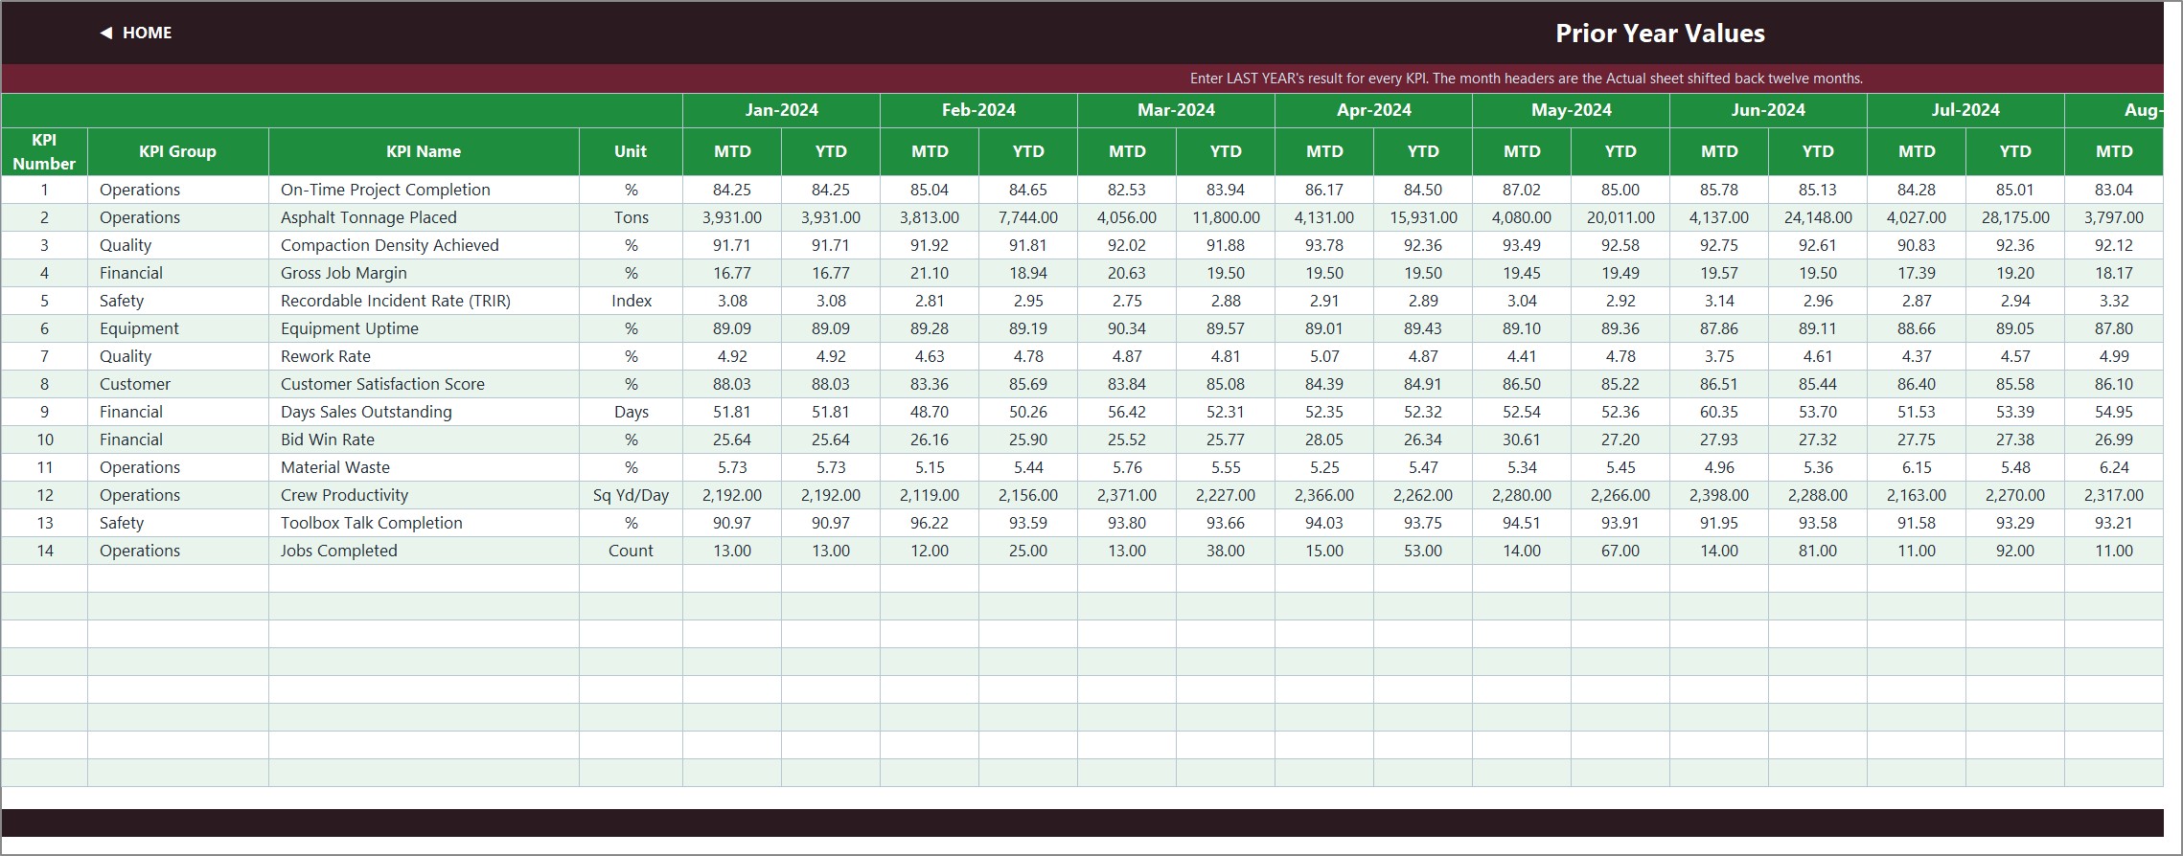
Task: Click the 28,175.00 Asphalt Tonnage YTD value
Action: point(2015,217)
